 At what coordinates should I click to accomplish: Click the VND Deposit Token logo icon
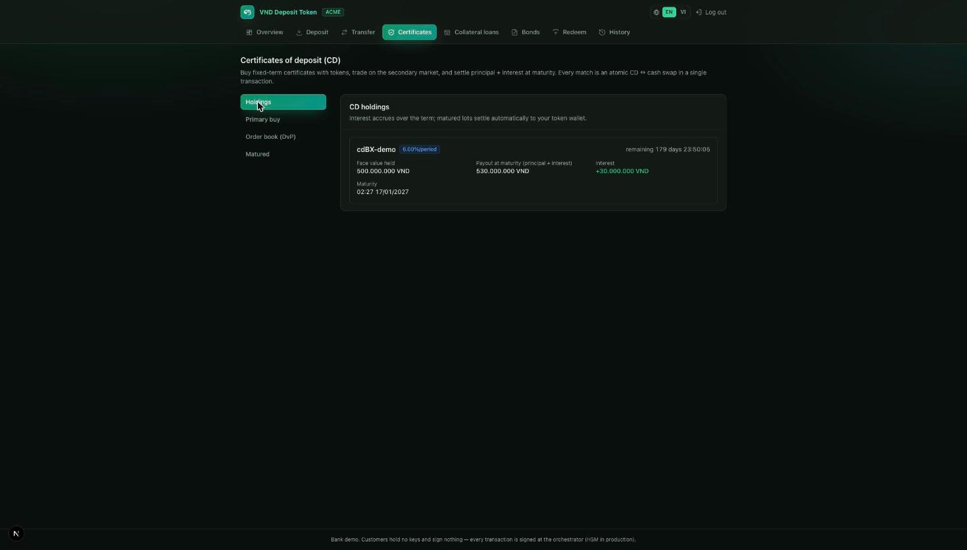(x=247, y=12)
